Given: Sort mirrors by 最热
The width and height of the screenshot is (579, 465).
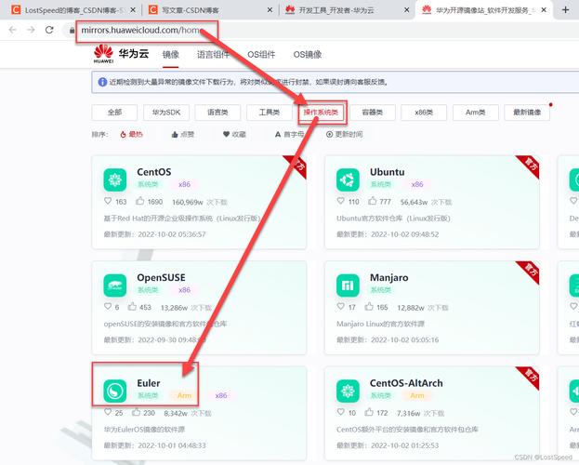Looking at the screenshot, I should click(x=131, y=134).
